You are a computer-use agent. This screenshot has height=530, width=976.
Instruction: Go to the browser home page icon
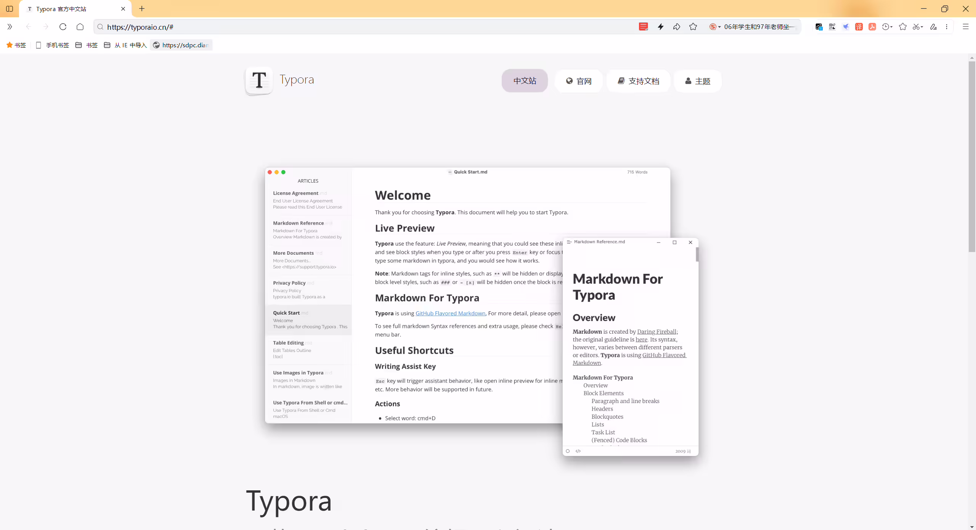point(80,27)
